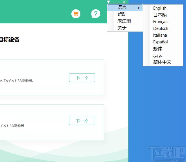This screenshot has width=186, height=162.
Task: Choose Español from the language submenu
Action: click(x=161, y=42)
